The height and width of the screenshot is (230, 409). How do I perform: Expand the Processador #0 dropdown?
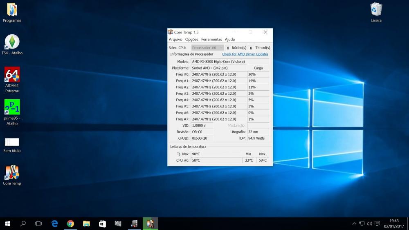click(x=208, y=48)
